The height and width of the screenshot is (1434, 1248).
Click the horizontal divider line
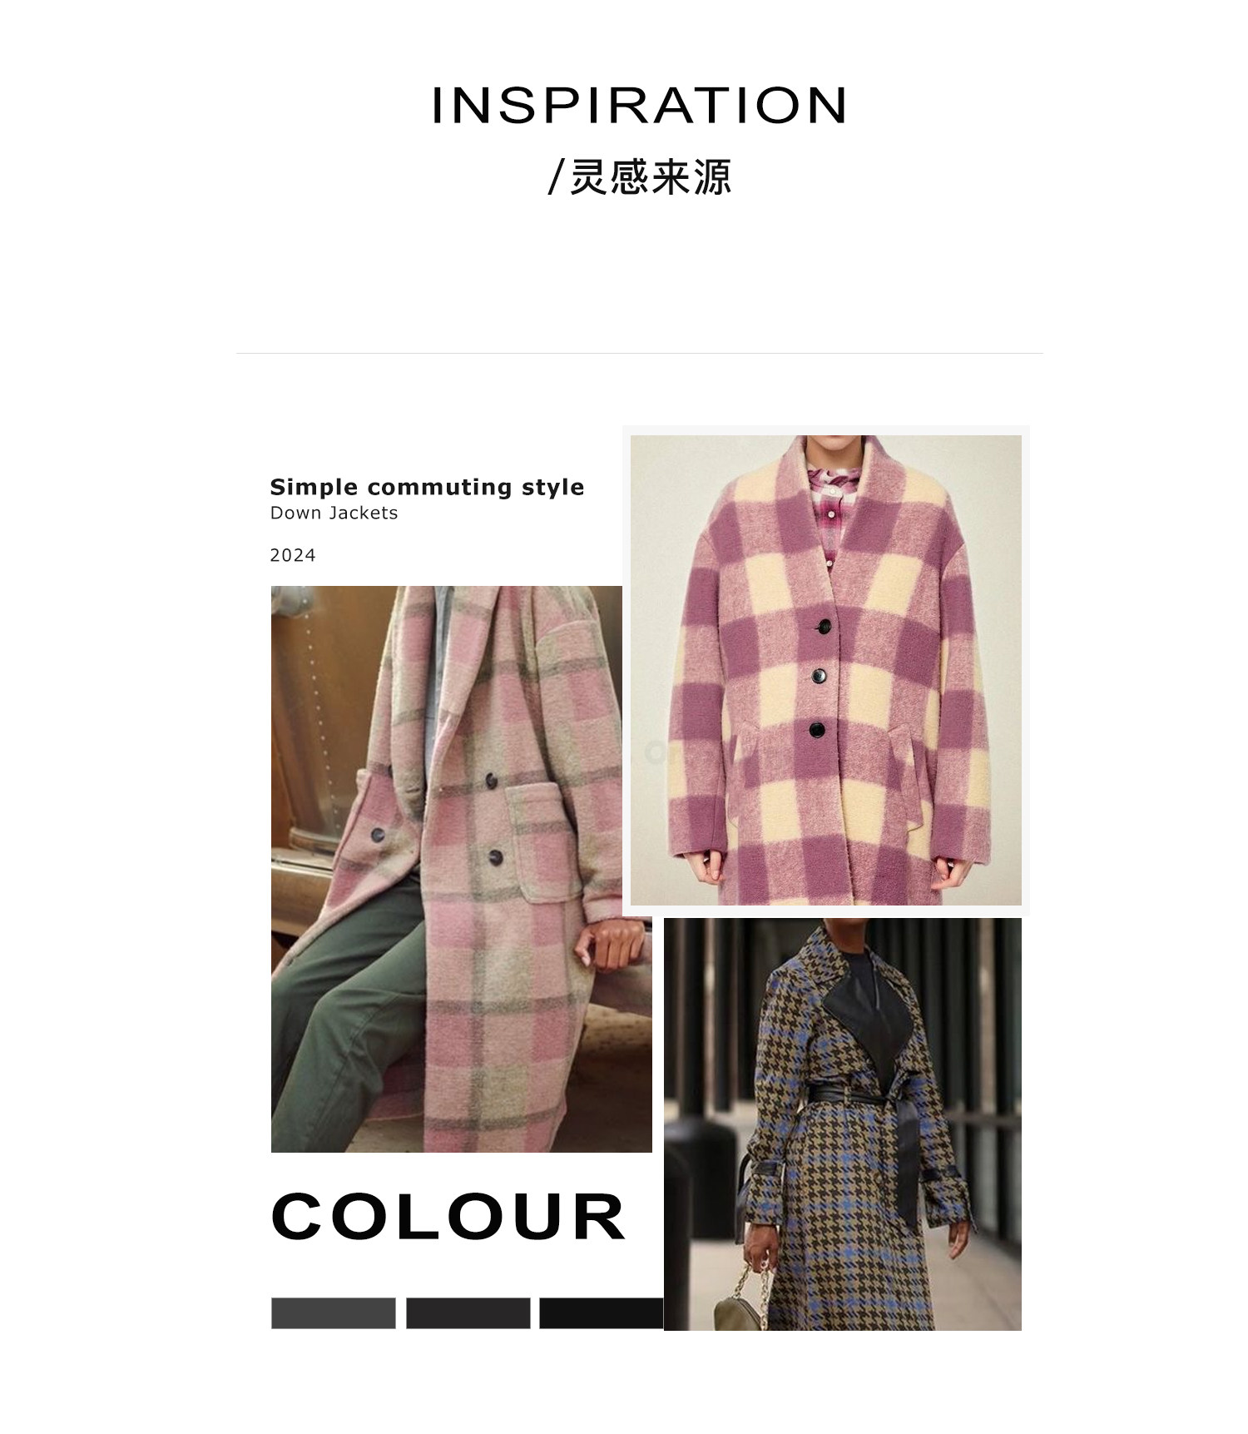[639, 353]
